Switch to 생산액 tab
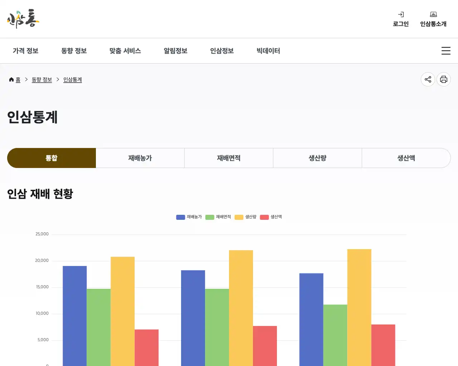 coord(406,158)
